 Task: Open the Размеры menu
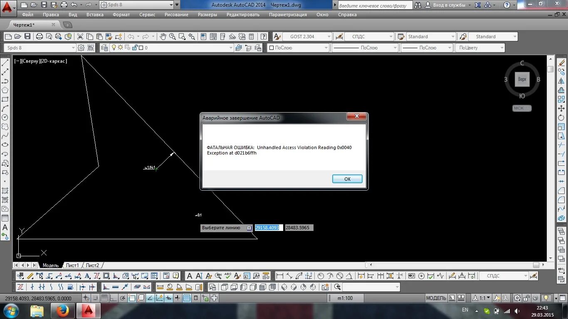pos(207,15)
